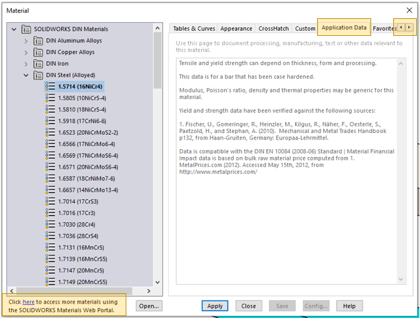Click the DIN Steel (Alloyed) category icon
Screen dimensions: 420x318
click(38, 76)
